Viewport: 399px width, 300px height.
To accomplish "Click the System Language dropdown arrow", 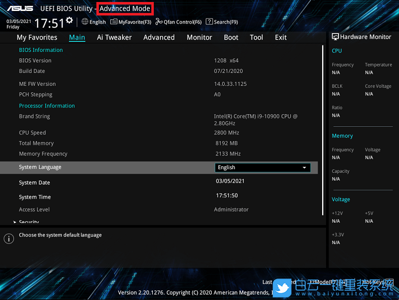I will point(304,168).
